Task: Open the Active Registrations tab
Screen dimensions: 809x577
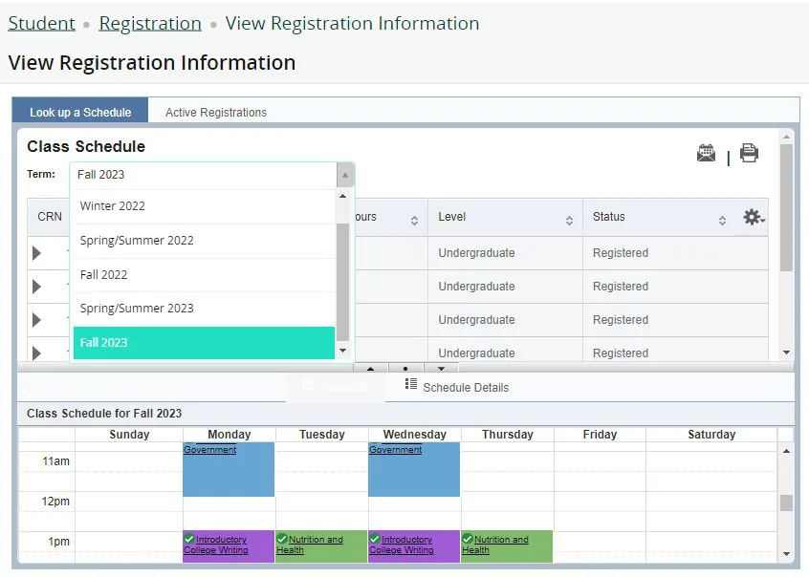Action: point(216,113)
